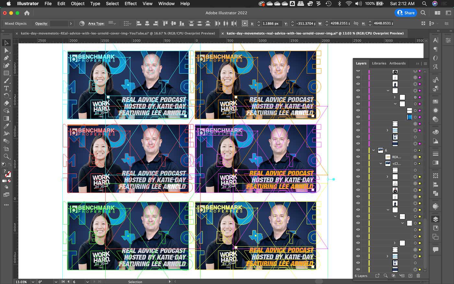Click the Opacity value field
This screenshot has width=454, height=284.
point(59,23)
